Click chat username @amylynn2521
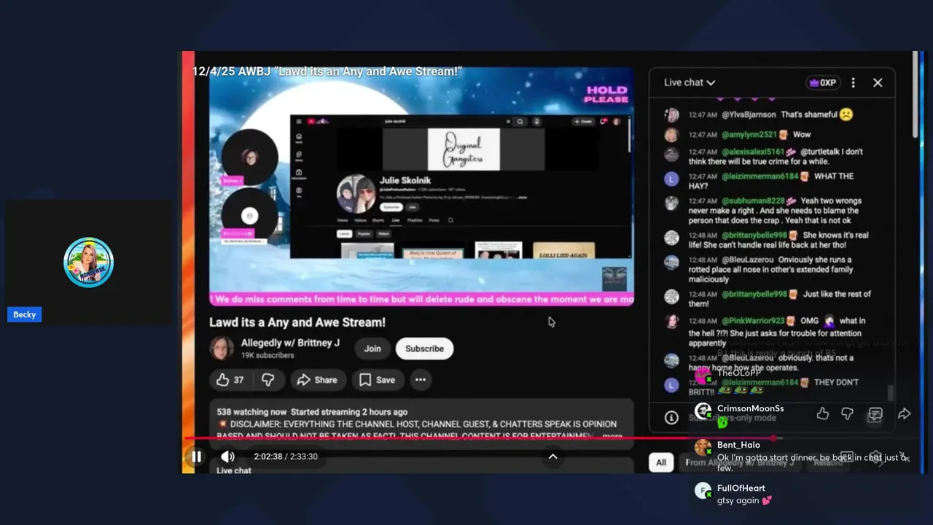The width and height of the screenshot is (933, 525). [749, 134]
